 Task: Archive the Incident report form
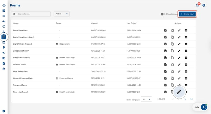[x=186, y=65]
